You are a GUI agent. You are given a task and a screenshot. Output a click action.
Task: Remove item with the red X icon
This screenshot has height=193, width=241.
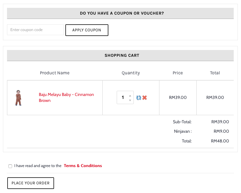click(145, 98)
